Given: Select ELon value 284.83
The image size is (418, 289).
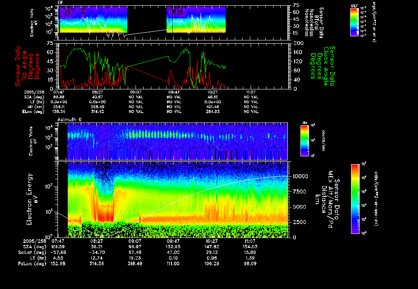Looking at the screenshot, I should [212, 112].
